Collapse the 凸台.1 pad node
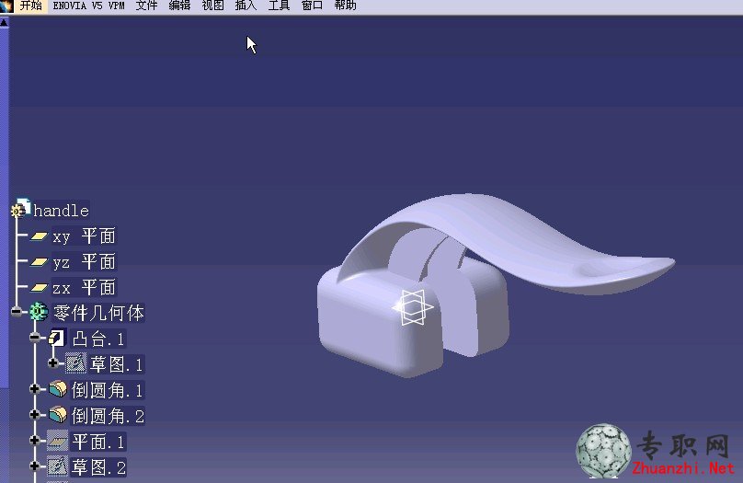The image size is (743, 483). (35, 338)
